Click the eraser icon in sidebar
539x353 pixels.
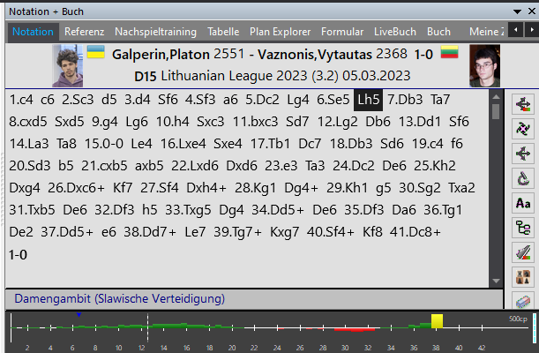click(x=521, y=301)
